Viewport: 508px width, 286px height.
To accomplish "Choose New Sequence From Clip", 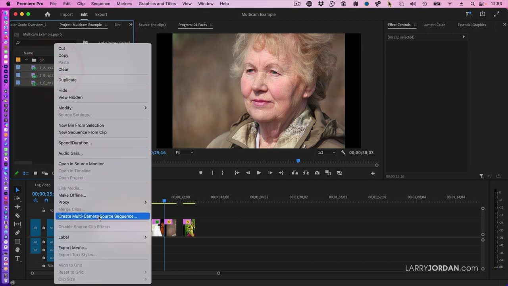I will pos(102,132).
